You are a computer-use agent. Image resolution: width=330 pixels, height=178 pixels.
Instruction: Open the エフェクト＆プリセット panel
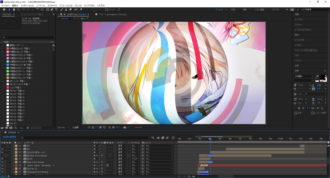tap(303, 30)
